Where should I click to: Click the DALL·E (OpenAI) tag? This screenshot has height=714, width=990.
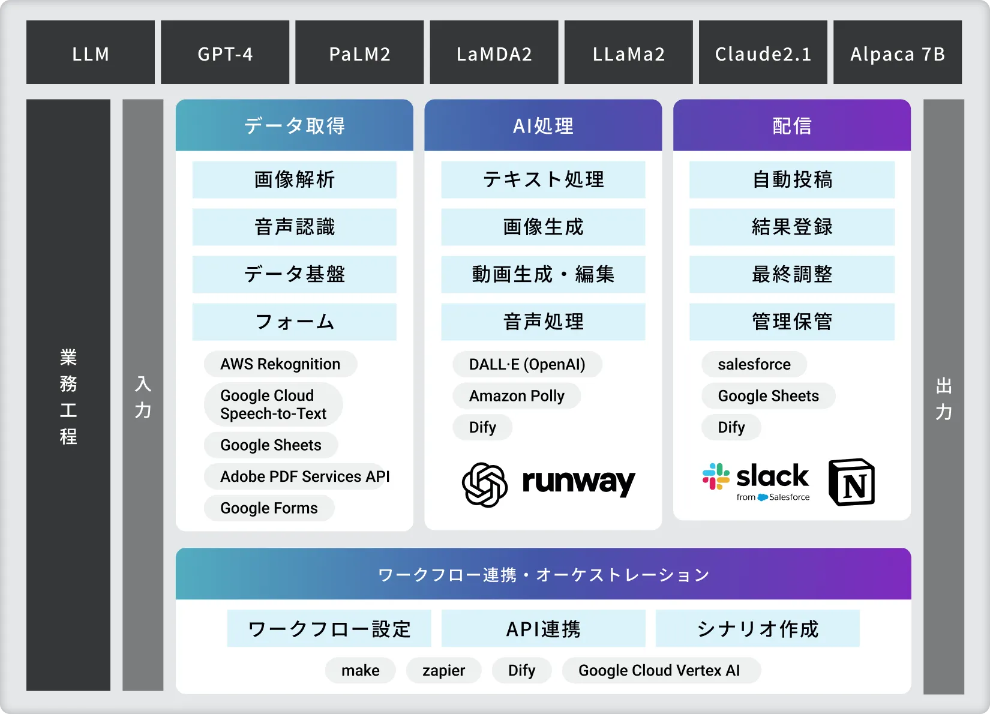coord(527,364)
